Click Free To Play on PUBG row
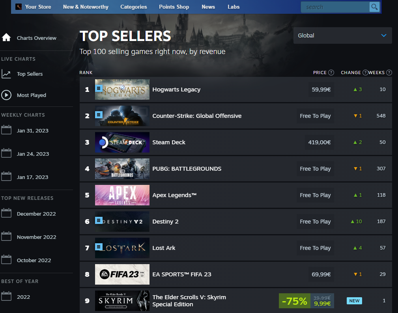Screen dimensions: 398x313 coord(315,169)
